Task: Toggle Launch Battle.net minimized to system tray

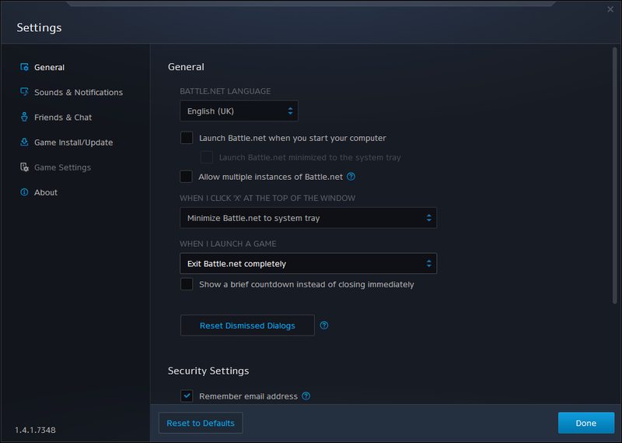Action: coord(206,157)
